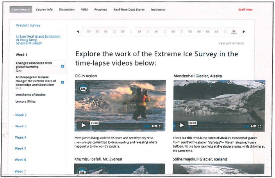The width and height of the screenshot is (275, 178).
Task: Select the second unit icon in sequence bar
Action: (x=97, y=32)
